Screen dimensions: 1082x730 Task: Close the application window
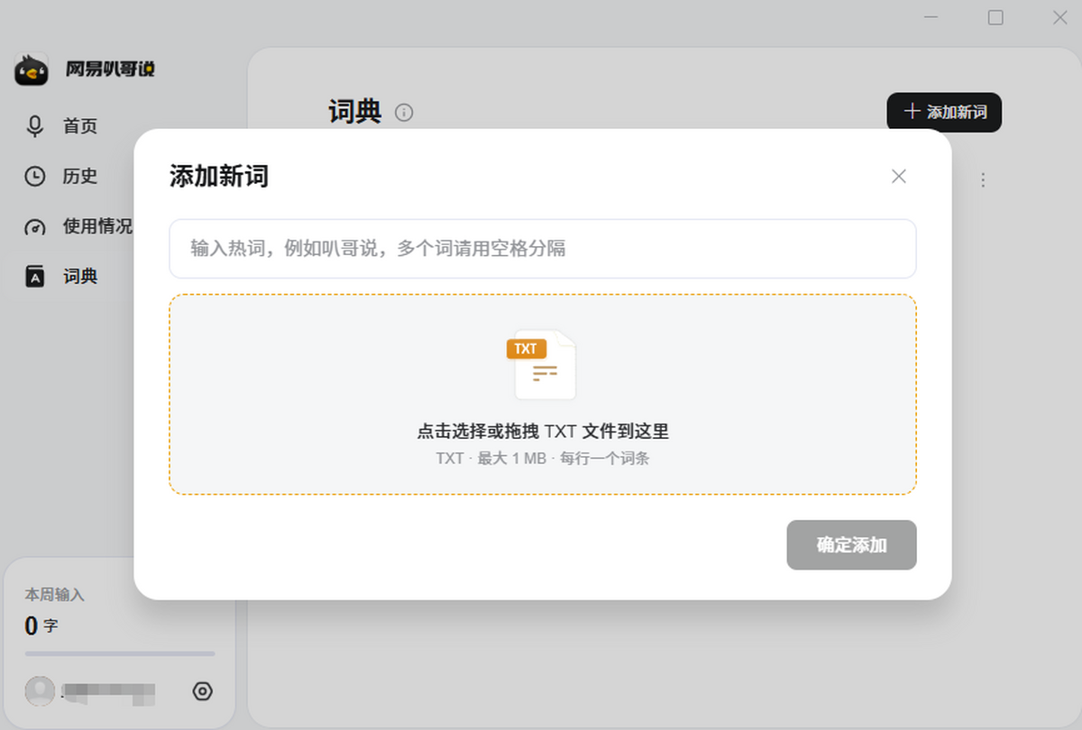1060,18
